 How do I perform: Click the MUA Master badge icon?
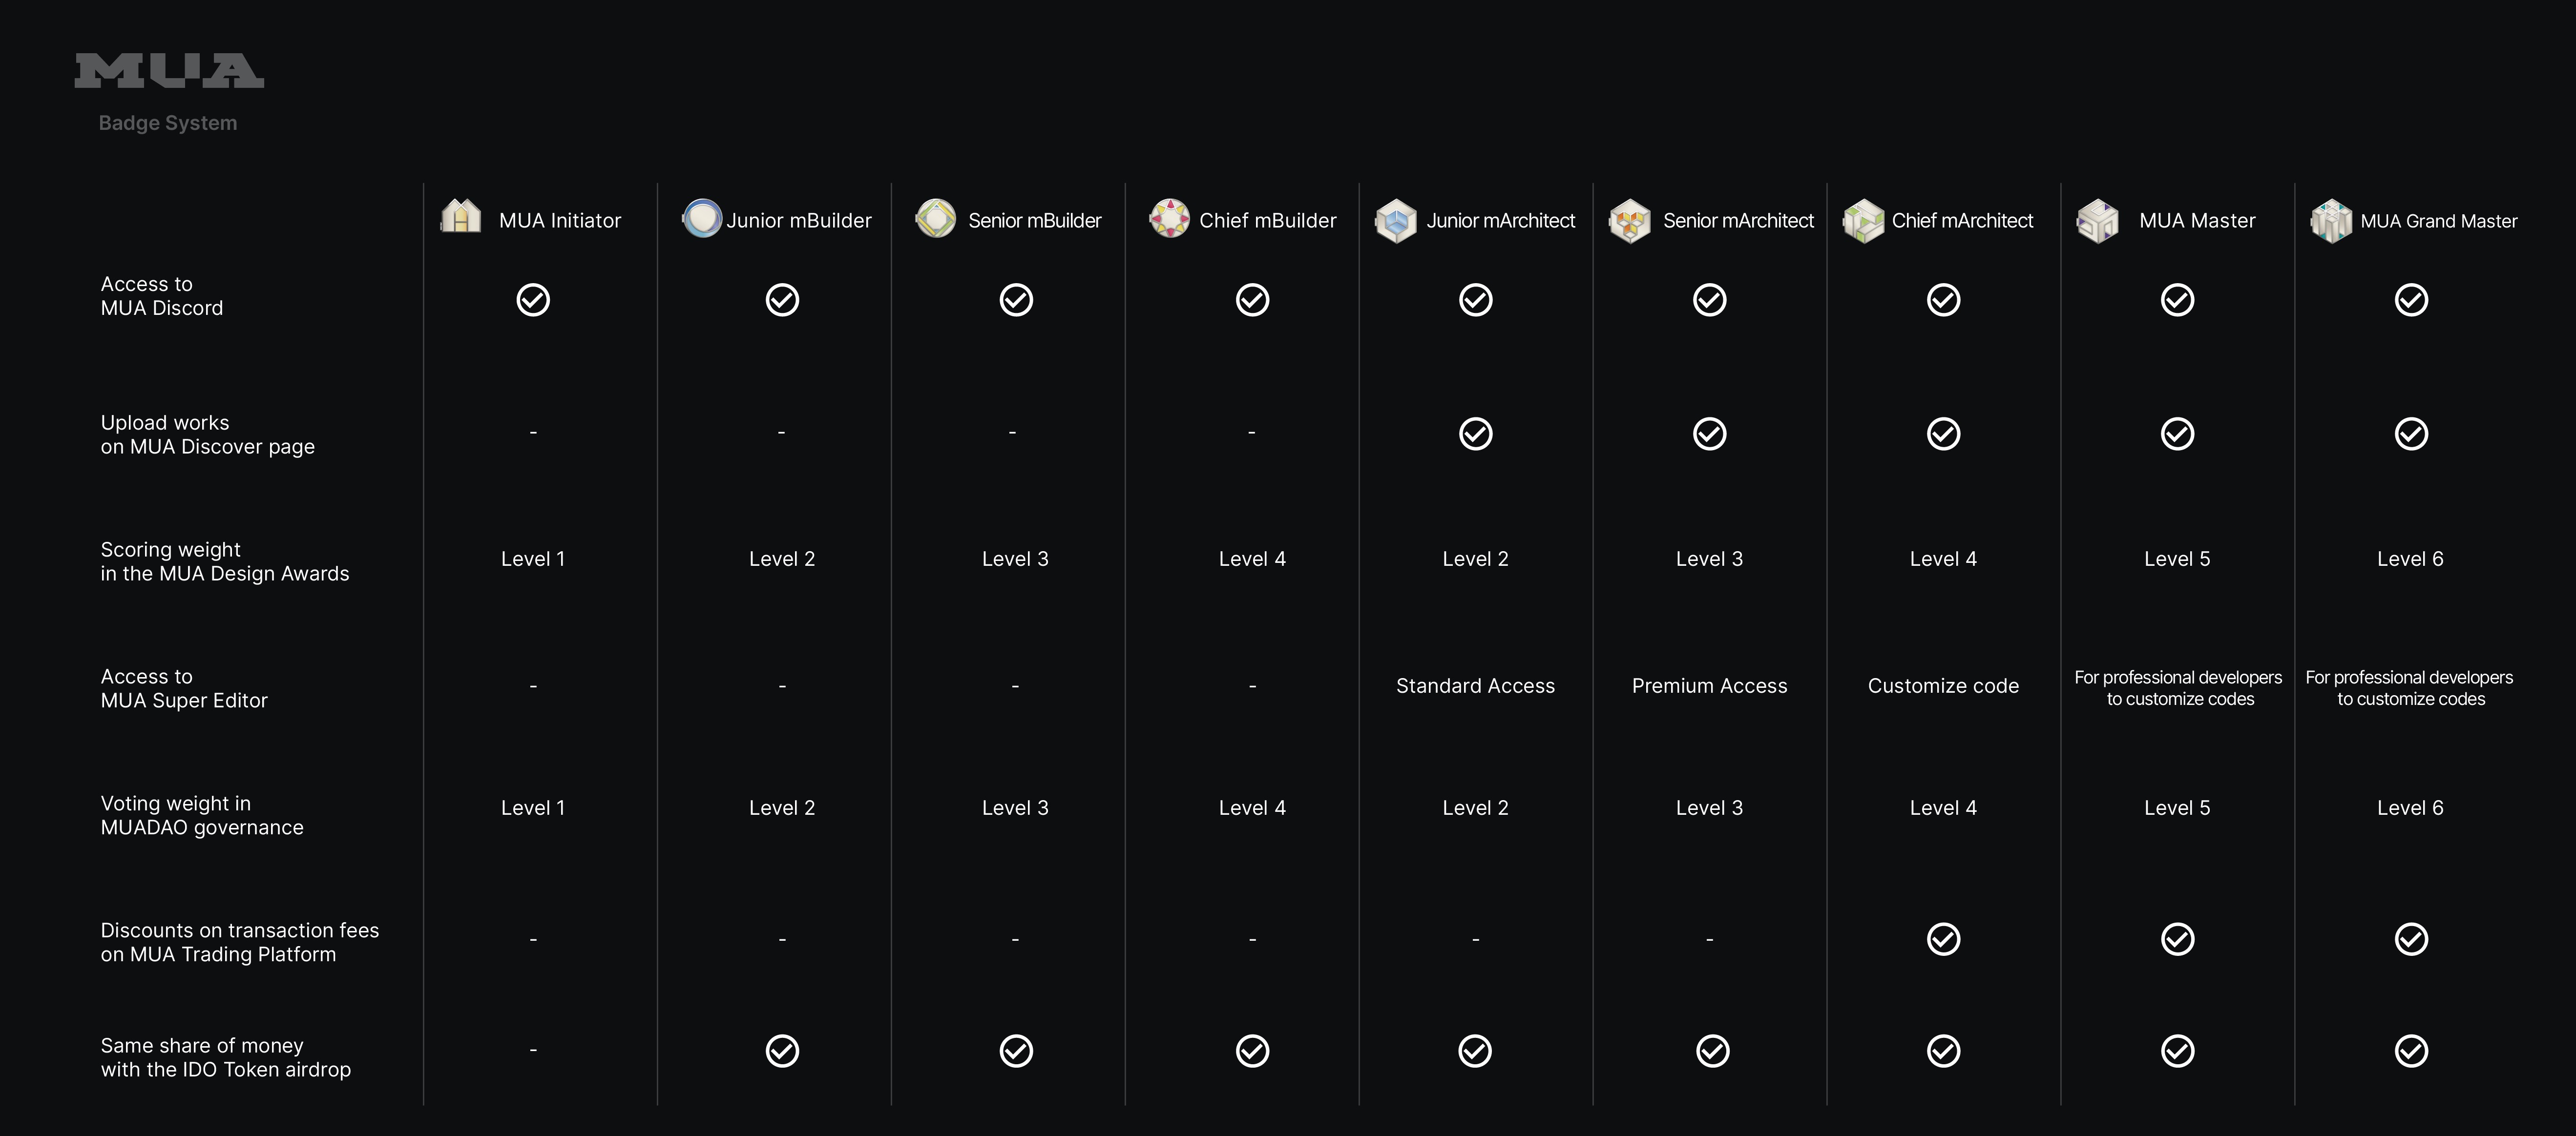pyautogui.click(x=2097, y=220)
